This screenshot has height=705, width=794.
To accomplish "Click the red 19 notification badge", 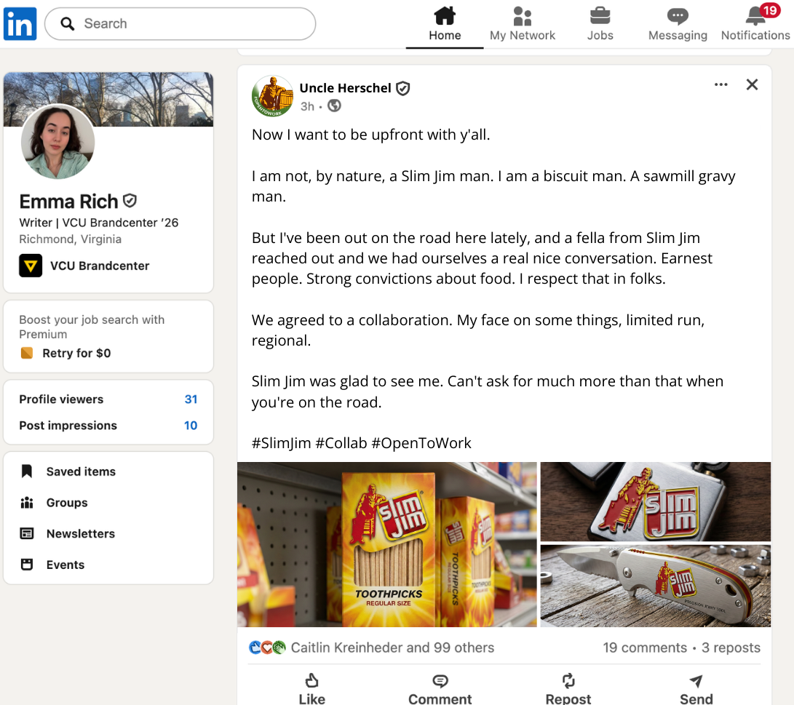I will click(770, 11).
